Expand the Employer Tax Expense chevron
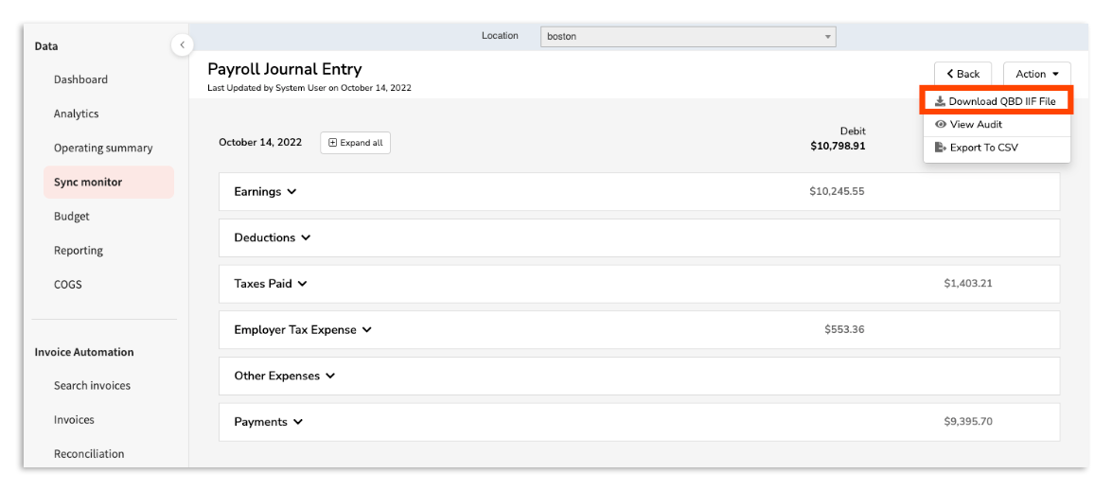This screenshot has width=1112, height=491. click(x=367, y=330)
